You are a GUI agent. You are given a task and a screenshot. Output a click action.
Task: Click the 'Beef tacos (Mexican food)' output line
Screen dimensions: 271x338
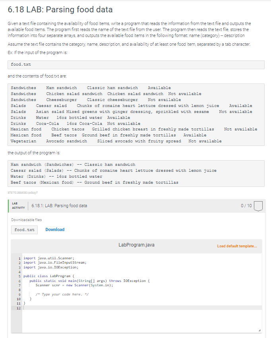pyautogui.click(x=95, y=183)
